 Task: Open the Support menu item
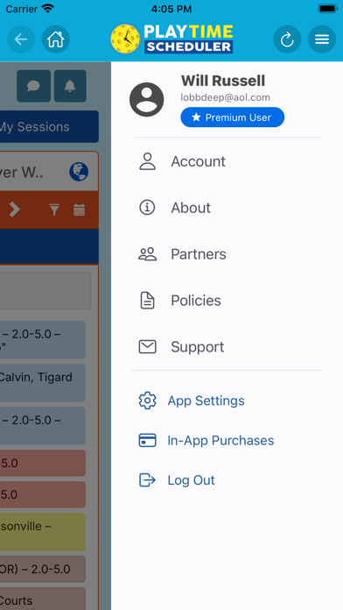pyautogui.click(x=227, y=346)
